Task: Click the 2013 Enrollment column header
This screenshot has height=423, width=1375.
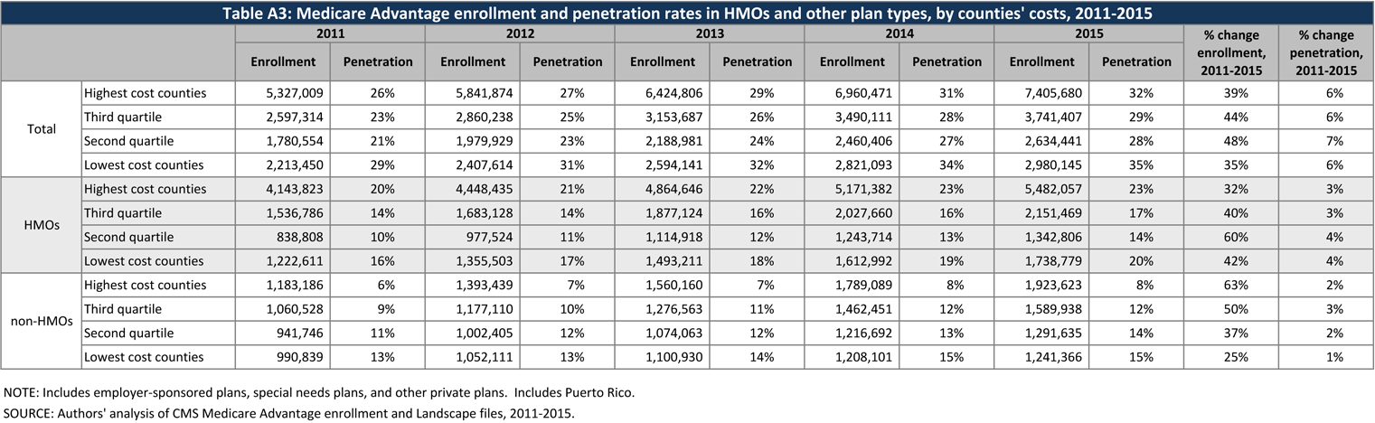Action: (662, 62)
